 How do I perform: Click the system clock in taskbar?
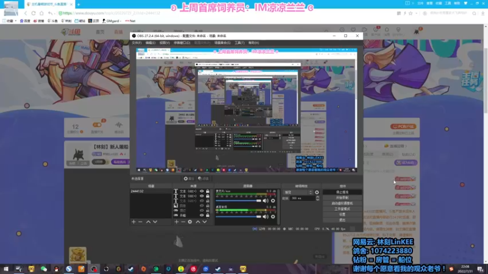[x=465, y=269]
